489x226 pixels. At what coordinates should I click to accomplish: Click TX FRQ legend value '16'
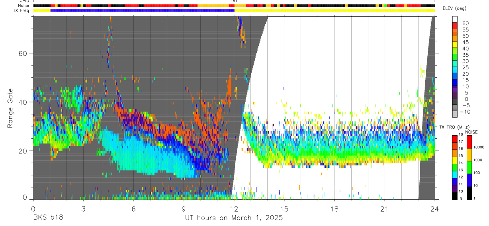pyautogui.click(x=461, y=148)
